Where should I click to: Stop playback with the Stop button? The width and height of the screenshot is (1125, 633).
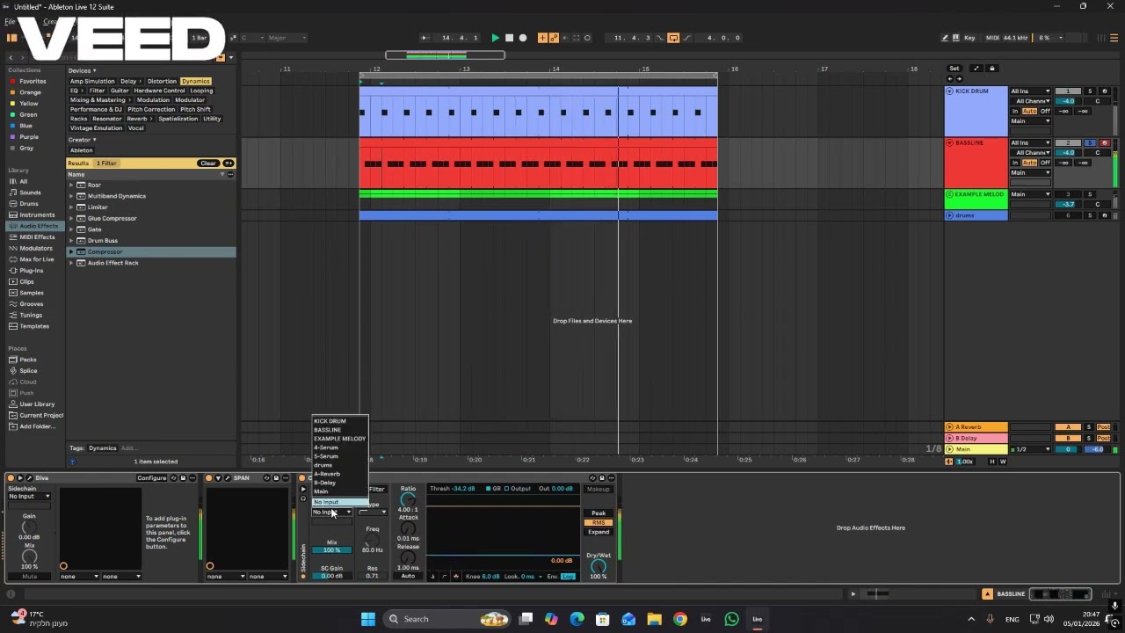point(509,38)
